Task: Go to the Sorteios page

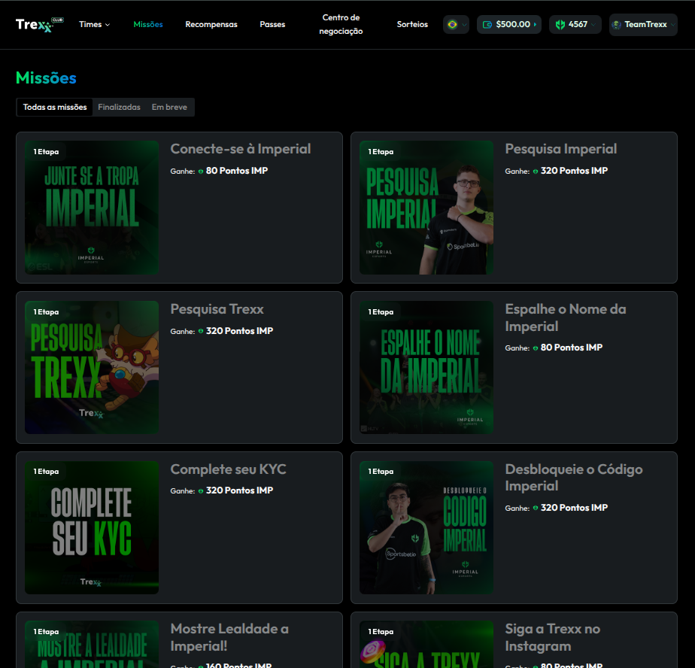Action: pyautogui.click(x=412, y=24)
